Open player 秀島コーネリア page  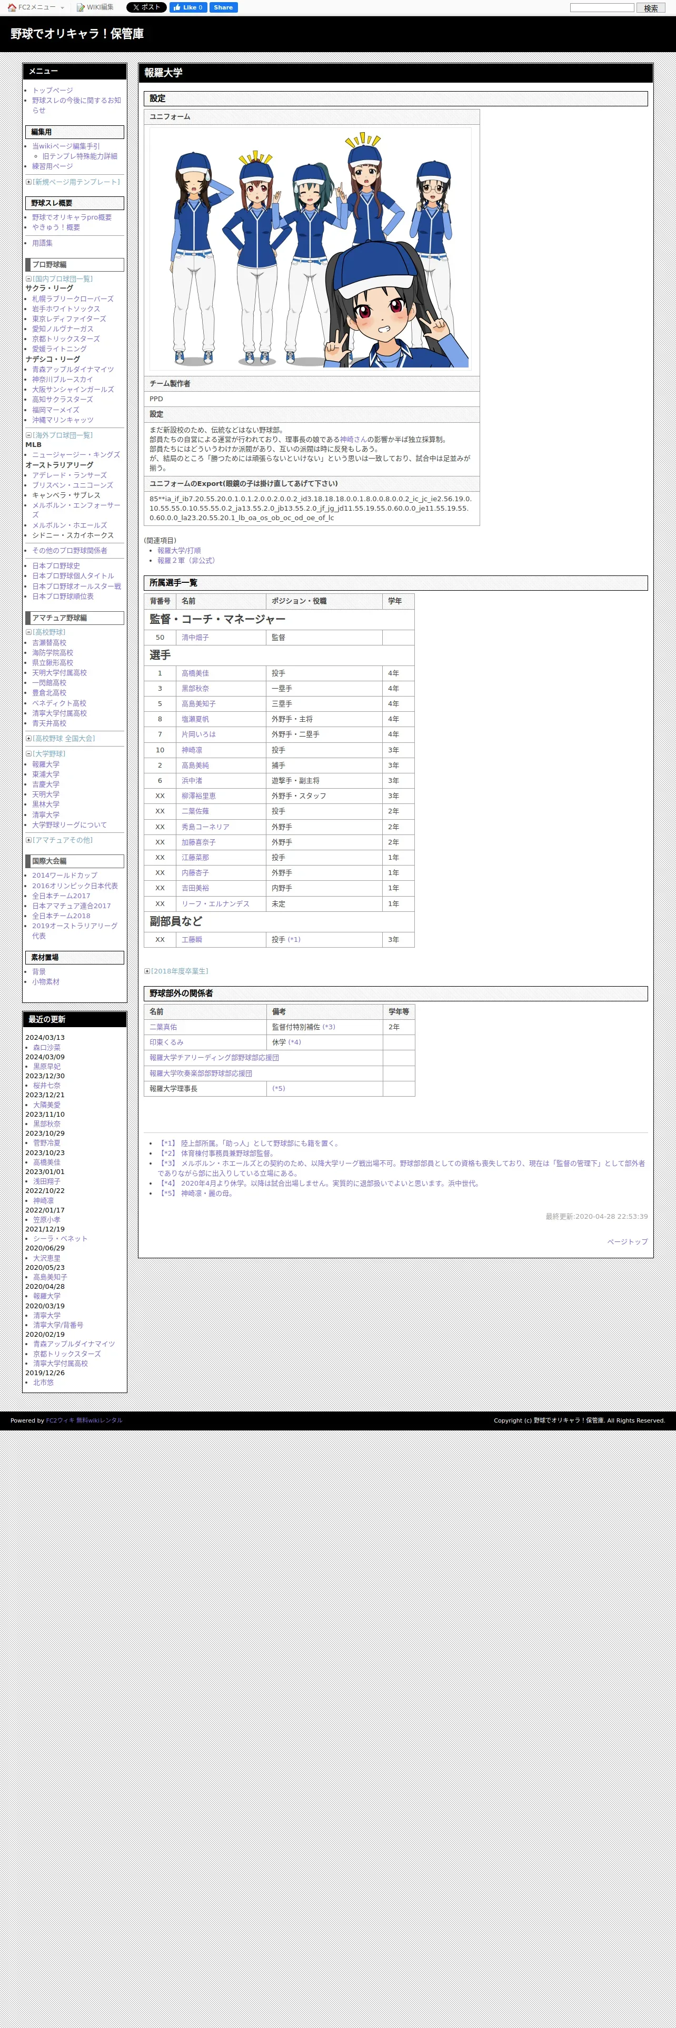(x=205, y=828)
